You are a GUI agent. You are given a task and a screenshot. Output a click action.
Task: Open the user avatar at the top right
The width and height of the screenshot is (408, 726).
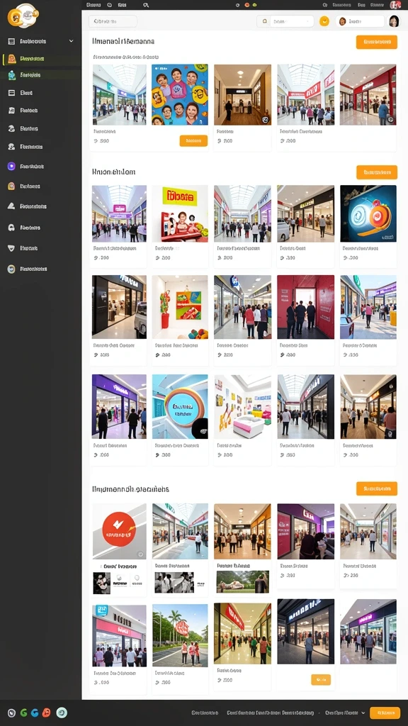coord(394,21)
